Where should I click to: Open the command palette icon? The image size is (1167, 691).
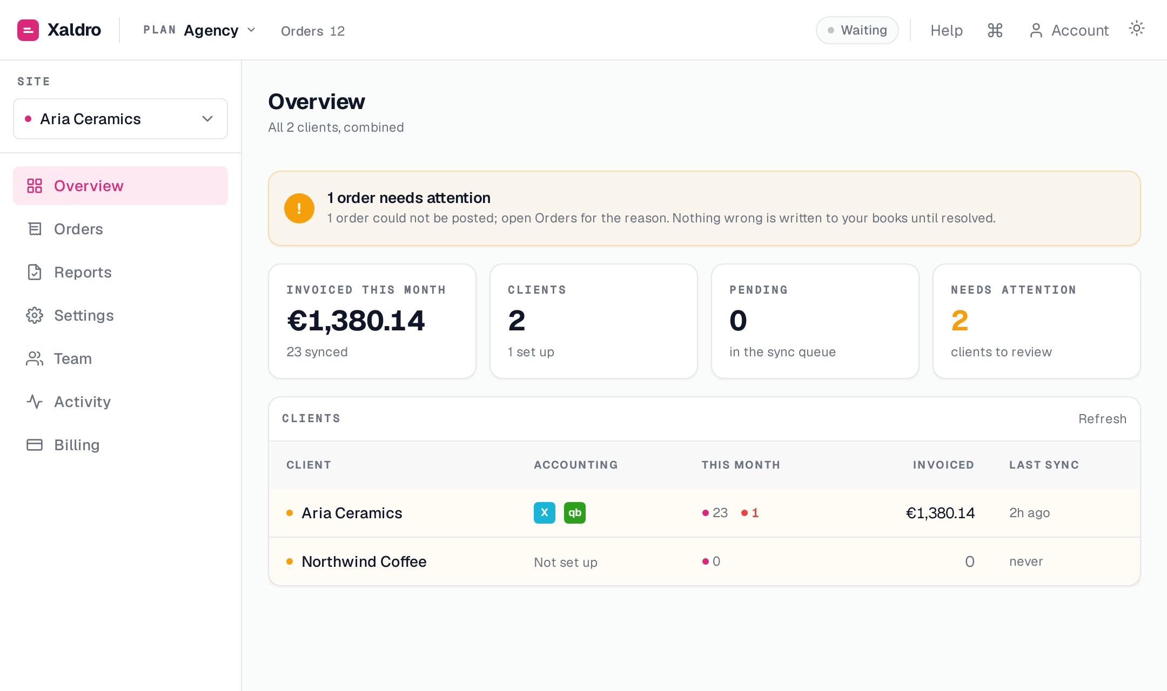click(995, 30)
